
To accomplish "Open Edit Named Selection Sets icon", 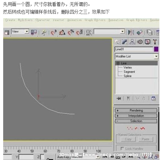I will 89,32.
